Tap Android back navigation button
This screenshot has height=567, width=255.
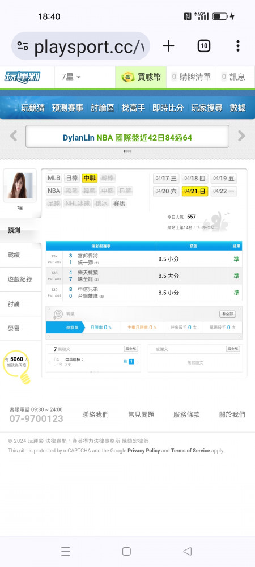[187, 551]
